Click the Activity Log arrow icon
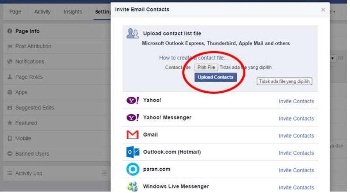350x193 pixels. click(x=104, y=173)
